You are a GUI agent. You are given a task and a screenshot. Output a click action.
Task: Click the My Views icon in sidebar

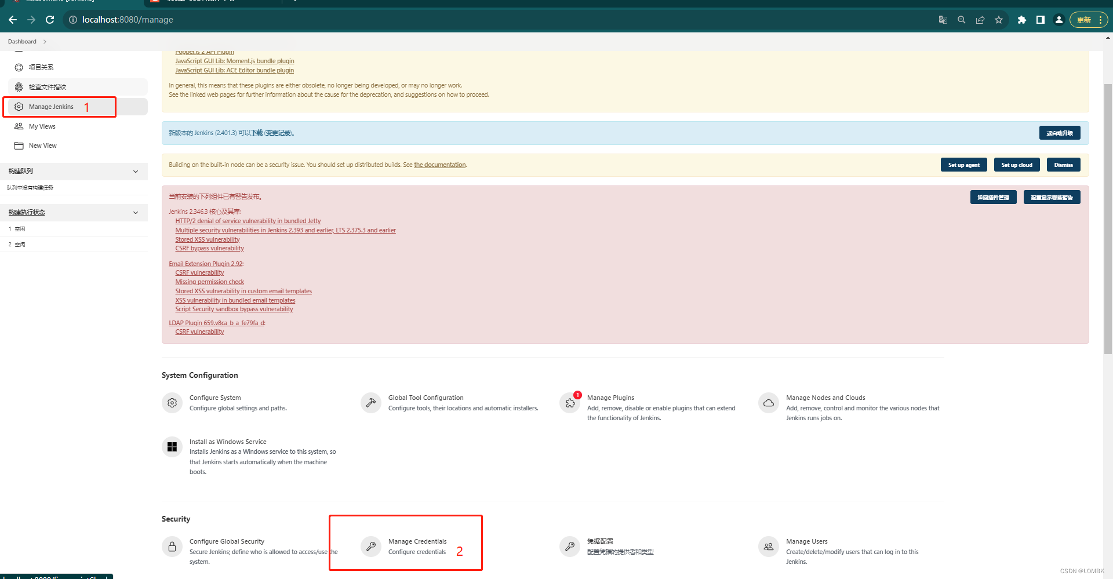(19, 126)
